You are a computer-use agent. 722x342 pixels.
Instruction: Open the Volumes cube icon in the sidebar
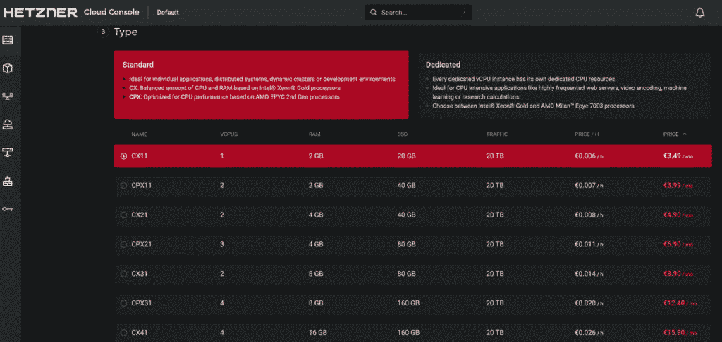8,68
